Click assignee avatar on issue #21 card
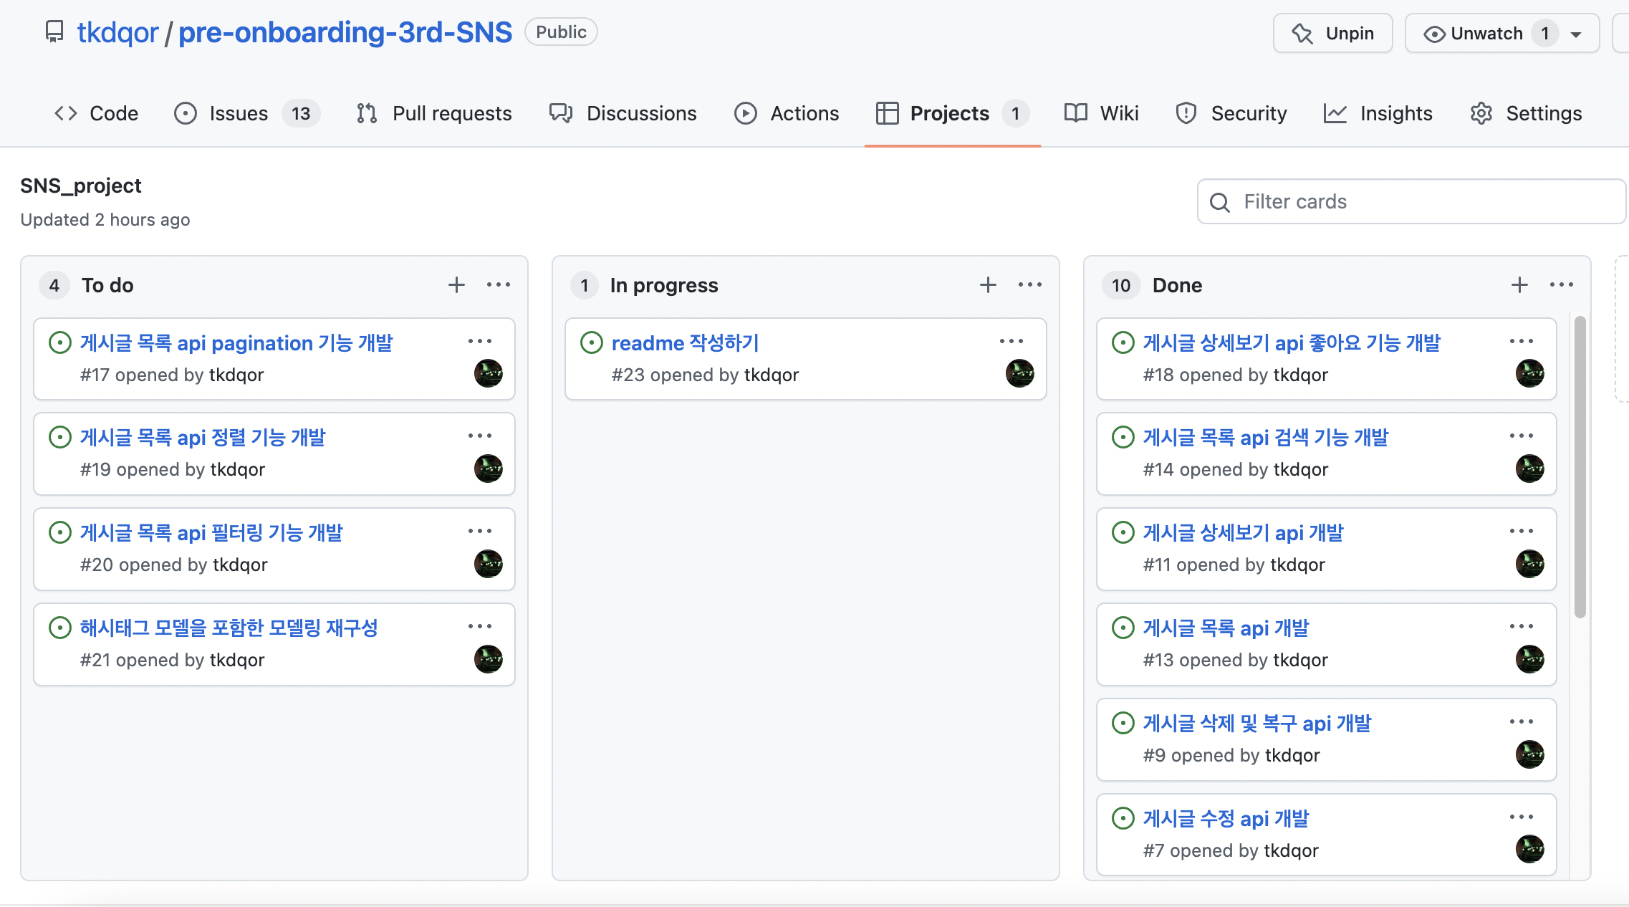 pyautogui.click(x=489, y=659)
